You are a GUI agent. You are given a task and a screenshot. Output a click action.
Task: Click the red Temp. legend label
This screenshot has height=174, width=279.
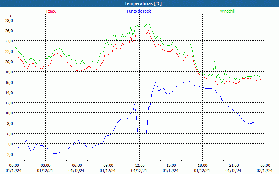coord(51,11)
